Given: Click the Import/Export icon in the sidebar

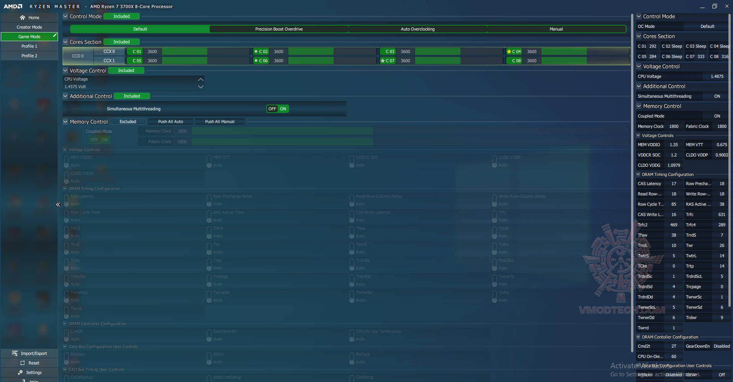Looking at the screenshot, I should tap(15, 353).
